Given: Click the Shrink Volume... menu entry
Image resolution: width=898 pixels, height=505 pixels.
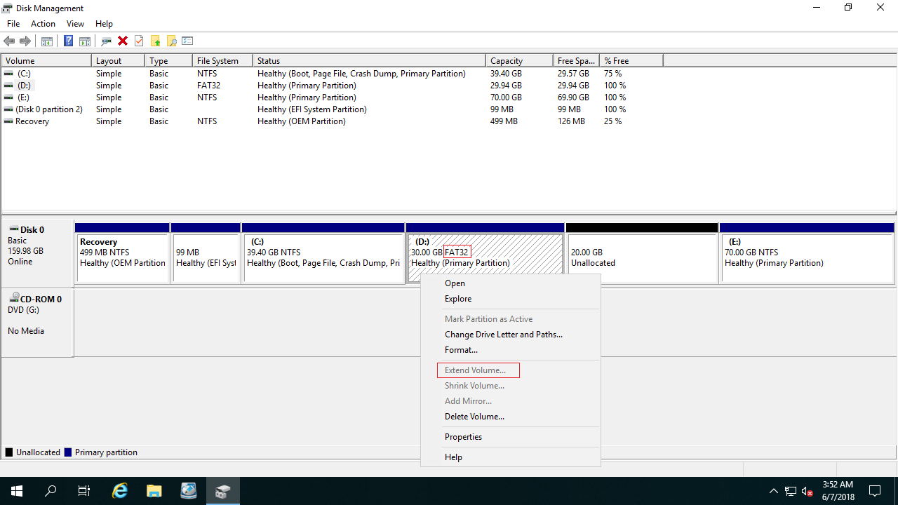Looking at the screenshot, I should (x=511, y=386).
